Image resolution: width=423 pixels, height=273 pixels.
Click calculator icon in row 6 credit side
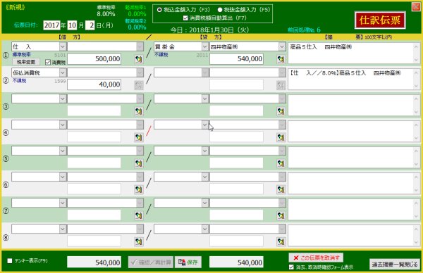pos(281,189)
